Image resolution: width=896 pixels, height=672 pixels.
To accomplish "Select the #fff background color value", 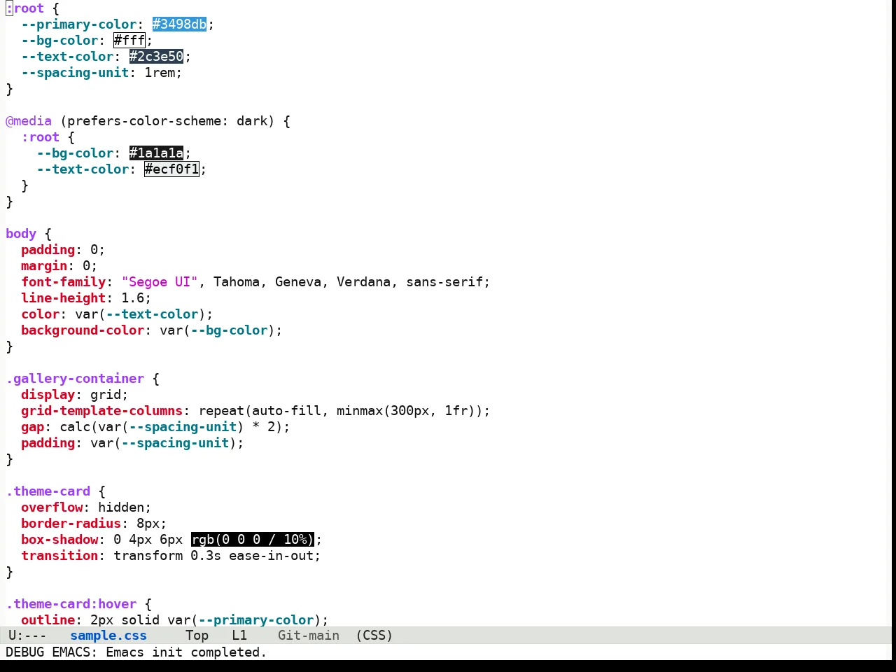I will [129, 41].
